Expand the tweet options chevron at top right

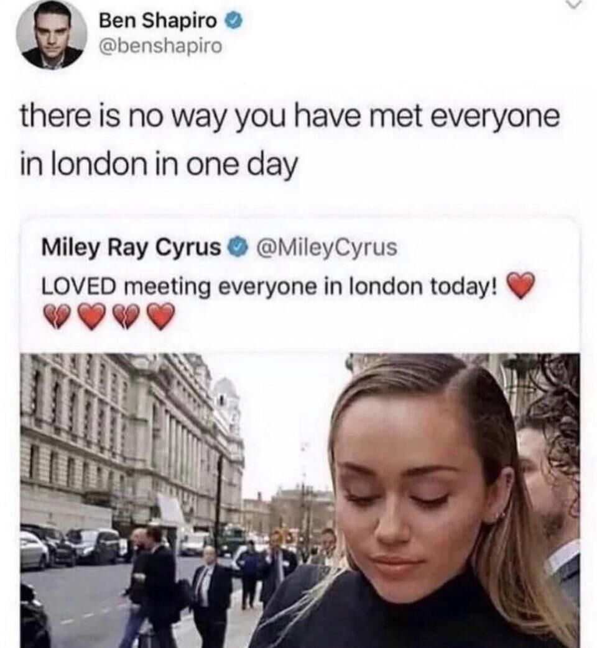574,3
